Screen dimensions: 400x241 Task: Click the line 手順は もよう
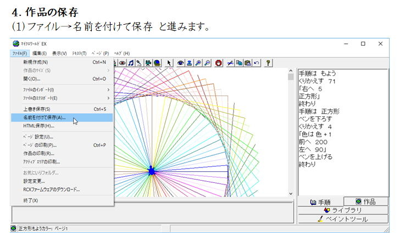318,74
